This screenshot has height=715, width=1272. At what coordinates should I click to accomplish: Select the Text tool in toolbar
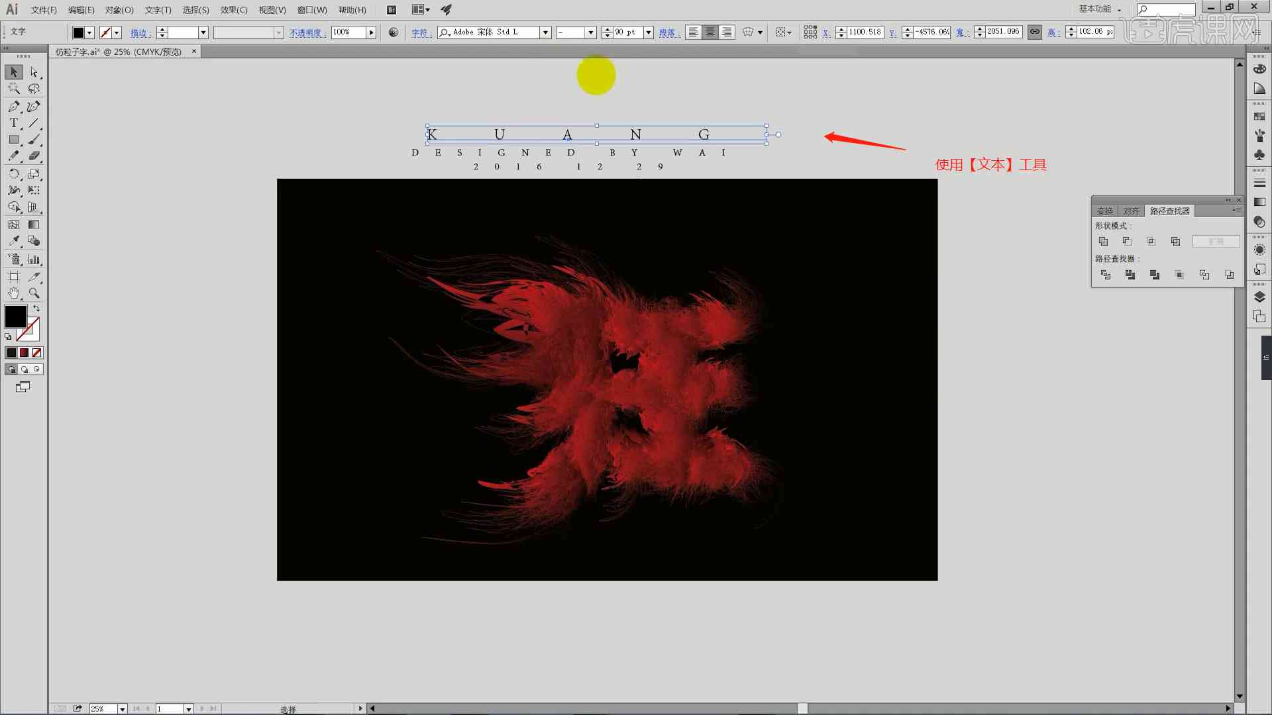point(13,122)
